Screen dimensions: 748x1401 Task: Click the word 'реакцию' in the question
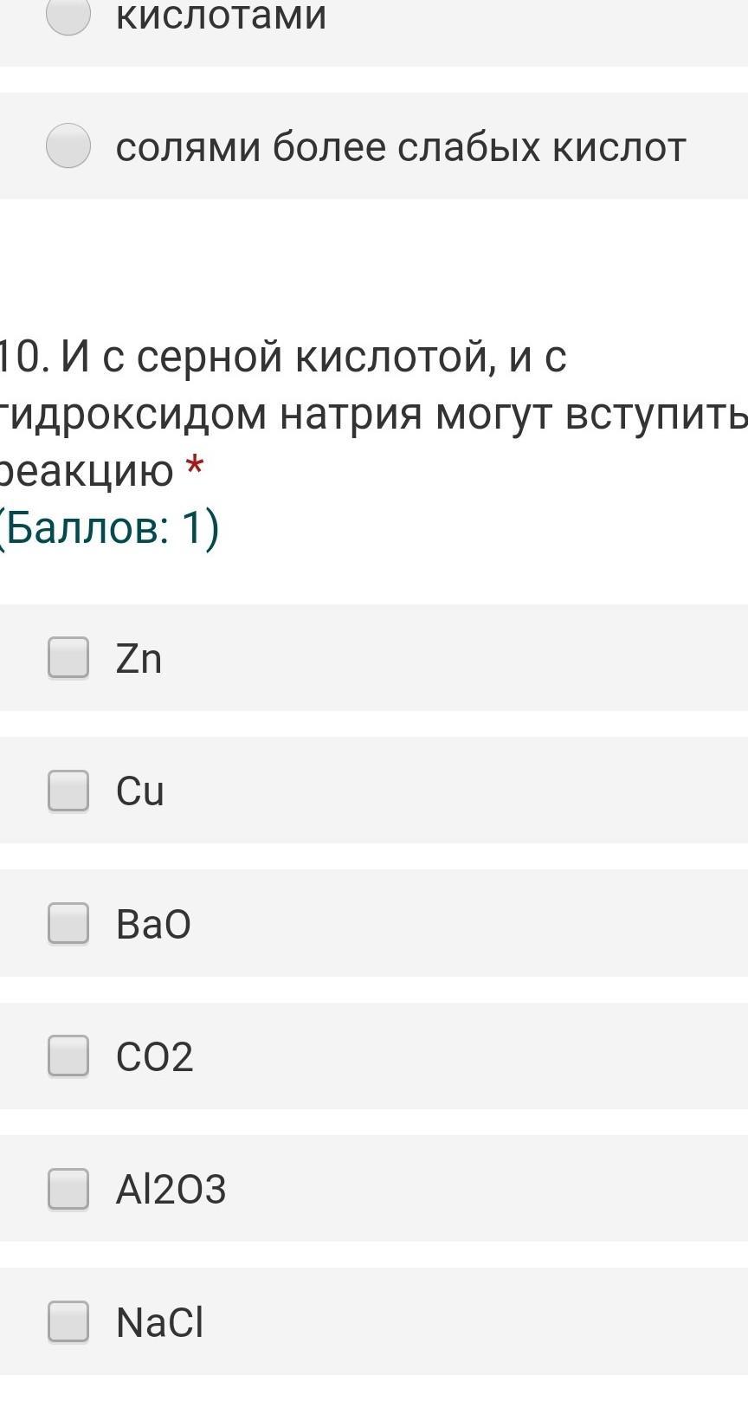click(87, 472)
